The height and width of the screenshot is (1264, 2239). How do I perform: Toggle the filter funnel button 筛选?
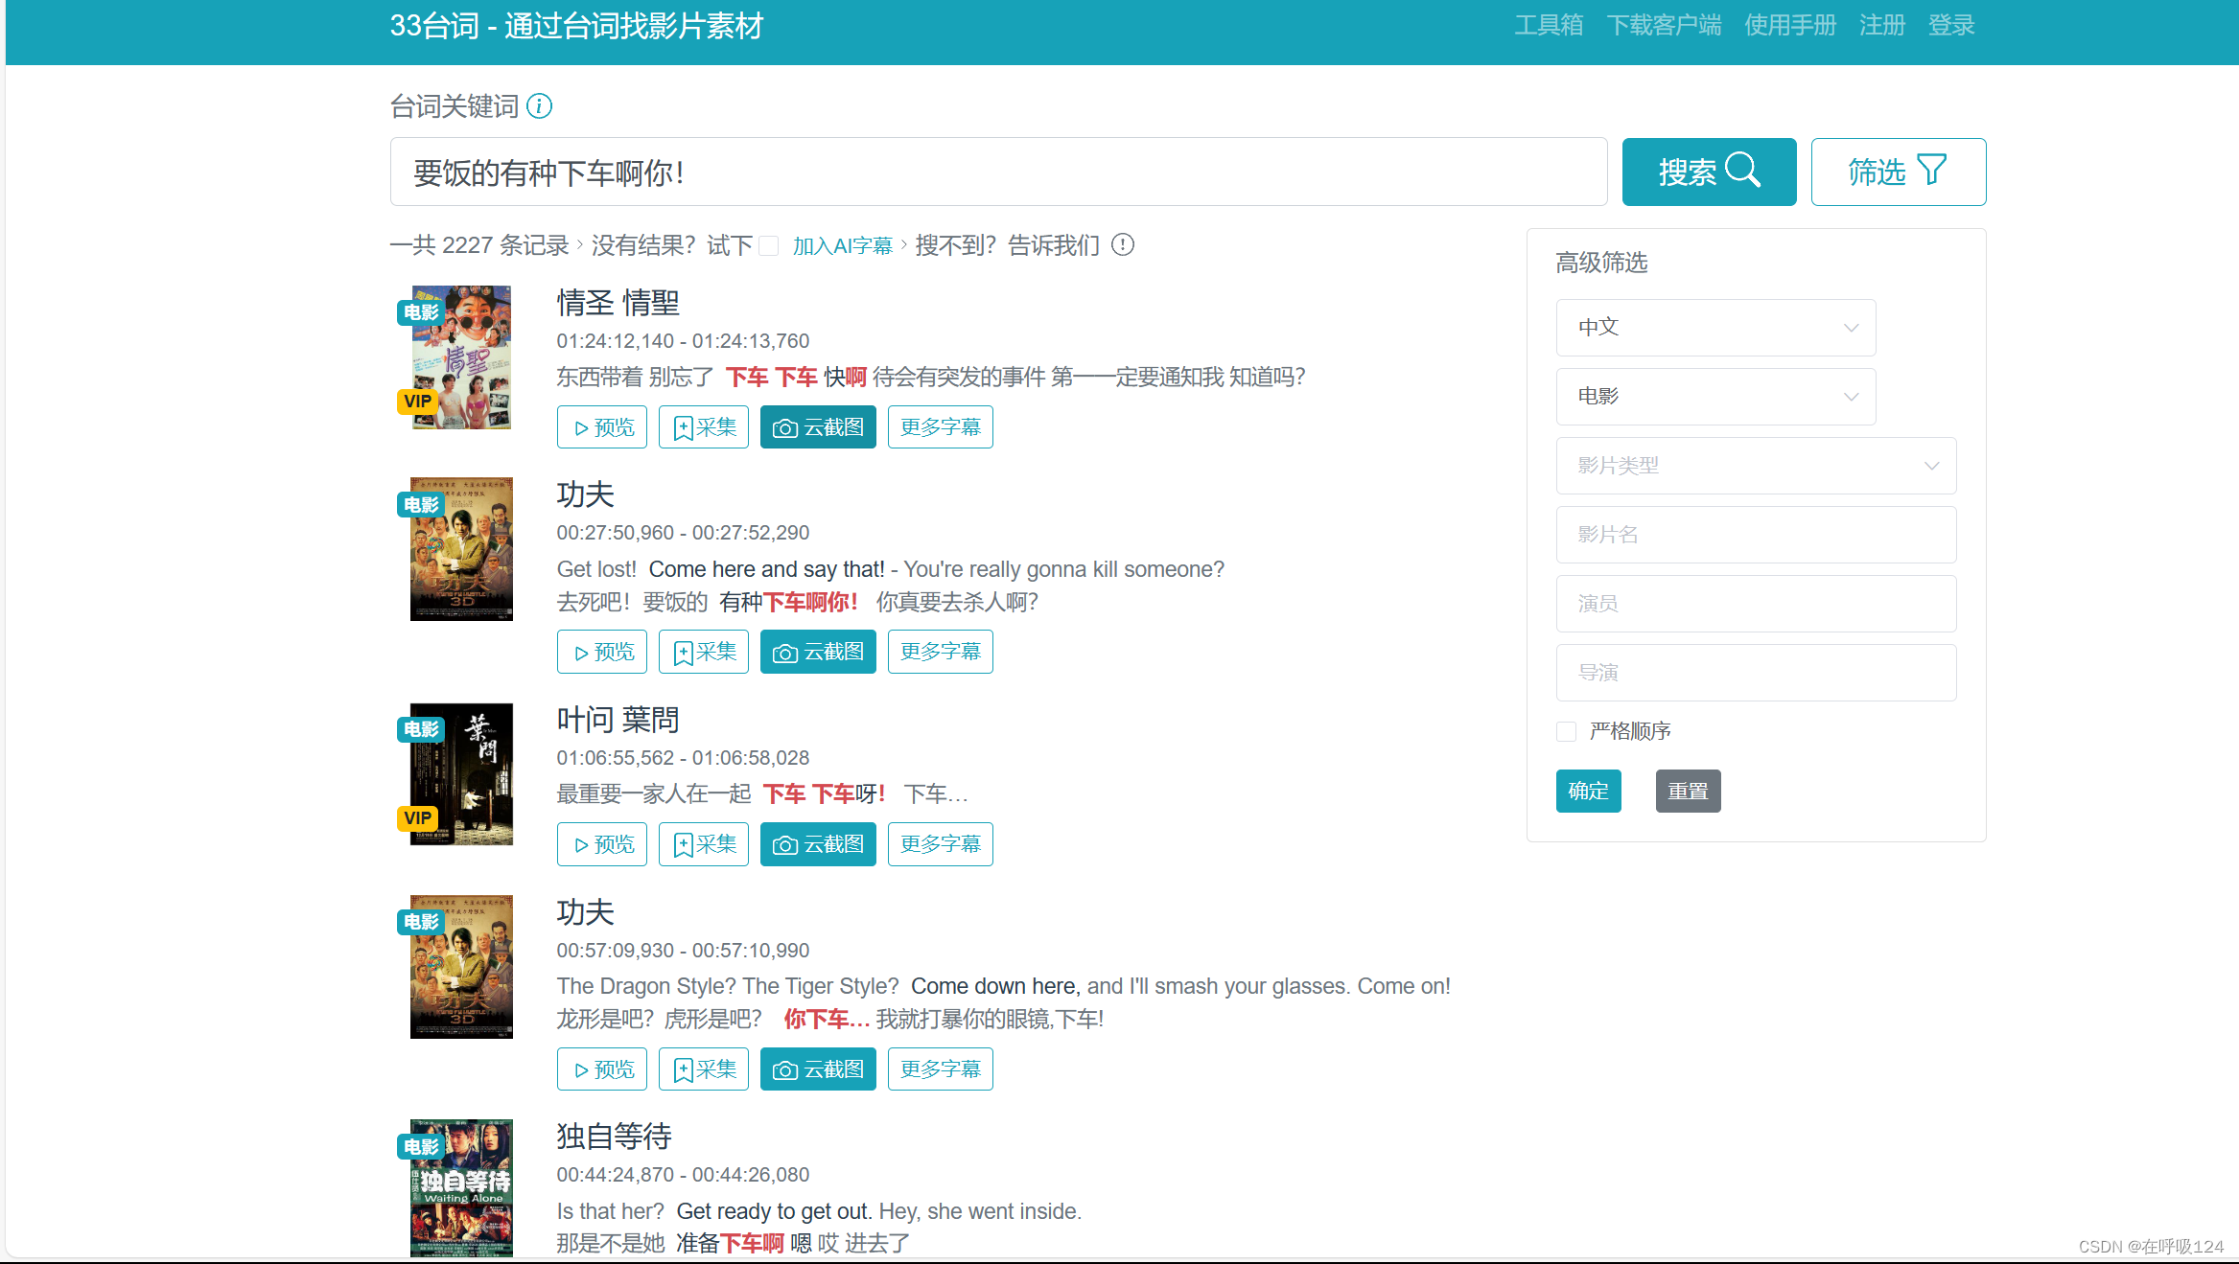[1898, 172]
